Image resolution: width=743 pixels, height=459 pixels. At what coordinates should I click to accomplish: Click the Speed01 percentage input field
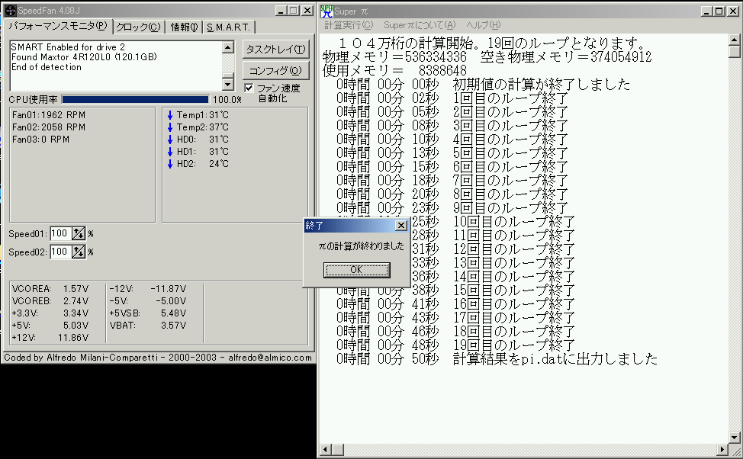click(x=61, y=233)
